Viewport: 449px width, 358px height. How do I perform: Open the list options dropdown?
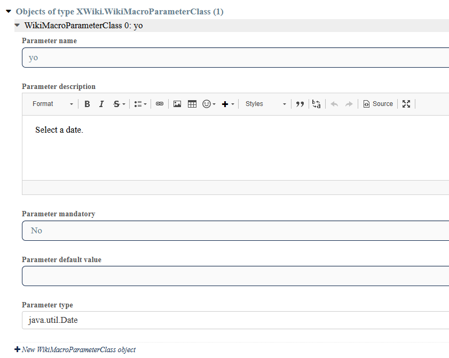[x=140, y=104]
